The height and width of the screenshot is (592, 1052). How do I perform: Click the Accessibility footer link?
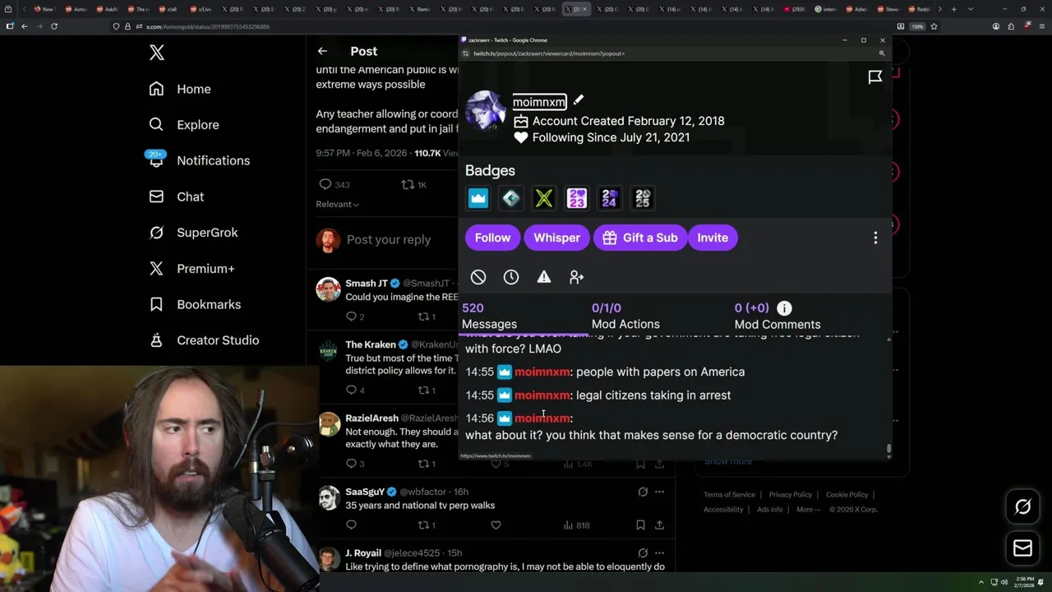(723, 510)
